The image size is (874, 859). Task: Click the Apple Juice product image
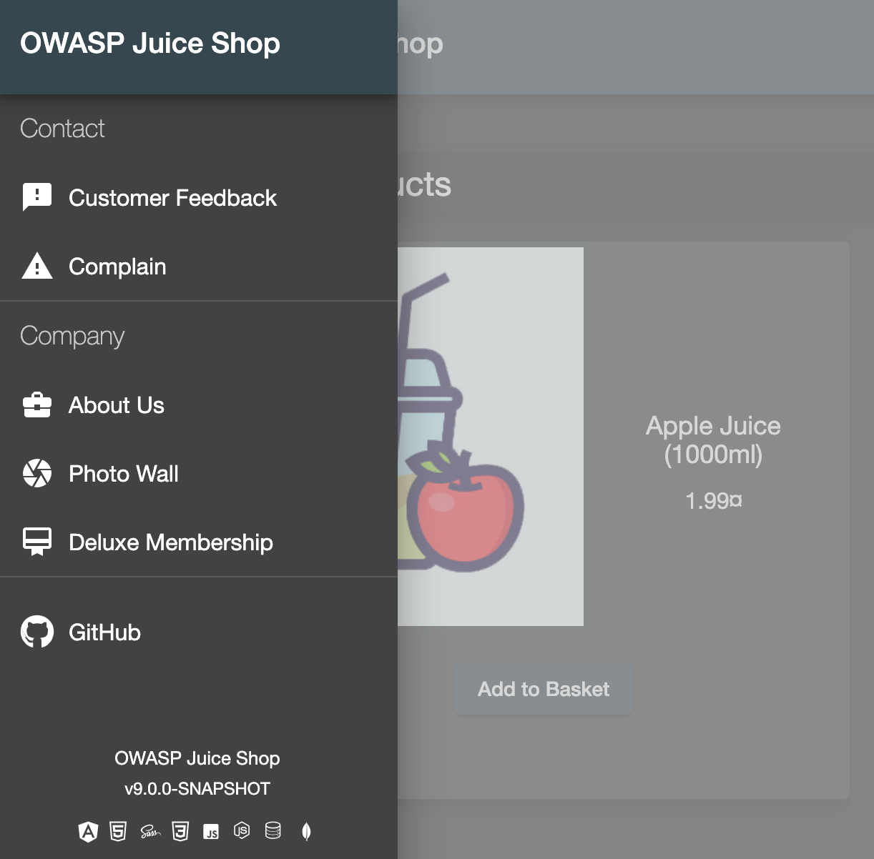(x=491, y=437)
